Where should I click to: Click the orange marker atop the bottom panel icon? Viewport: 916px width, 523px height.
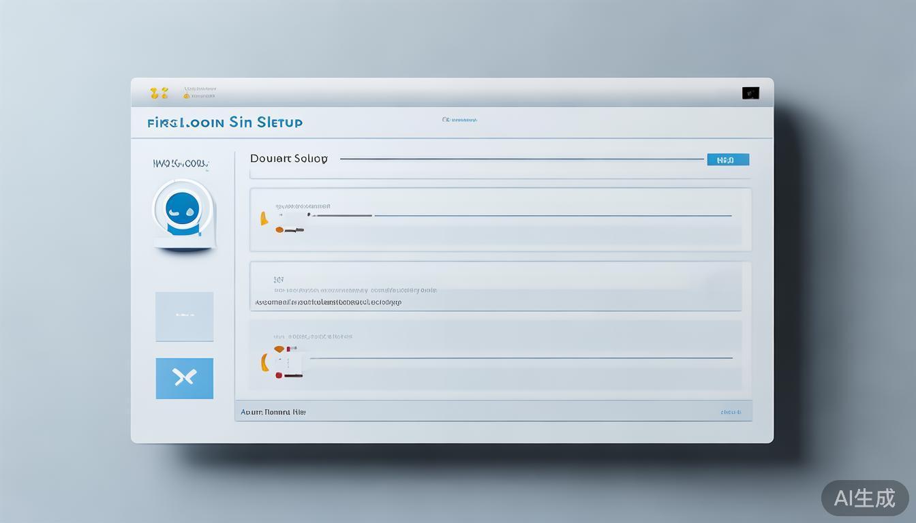[x=279, y=349]
